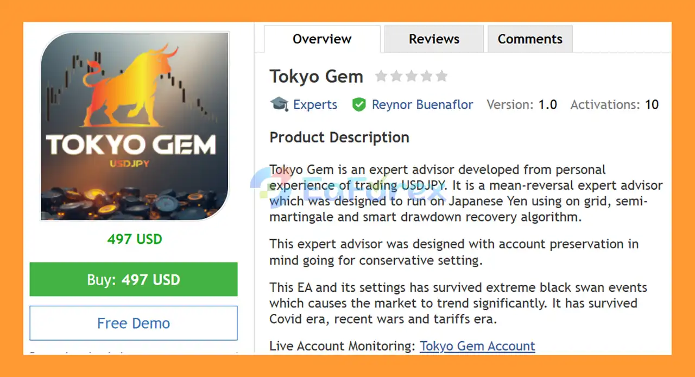Click the Product Description heading

point(339,137)
